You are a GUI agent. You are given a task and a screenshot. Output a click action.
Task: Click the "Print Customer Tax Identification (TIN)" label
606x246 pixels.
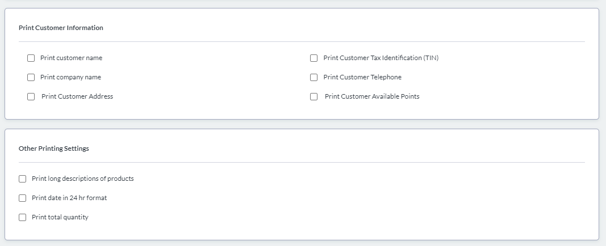click(381, 58)
